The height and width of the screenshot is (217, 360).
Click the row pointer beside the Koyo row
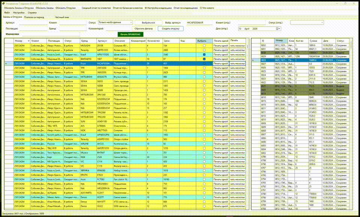[6, 64]
